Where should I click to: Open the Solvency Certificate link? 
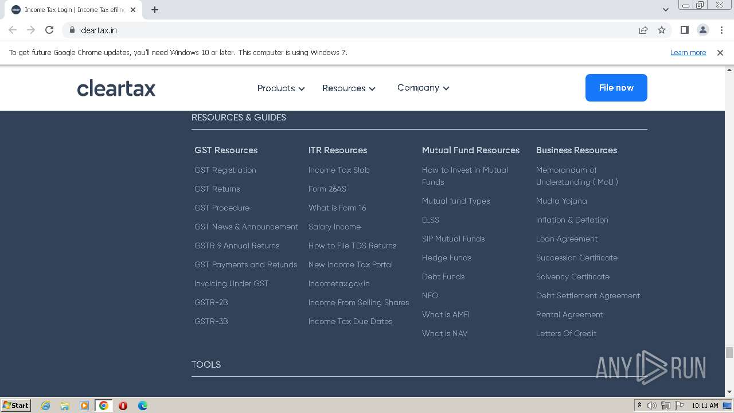click(x=573, y=276)
